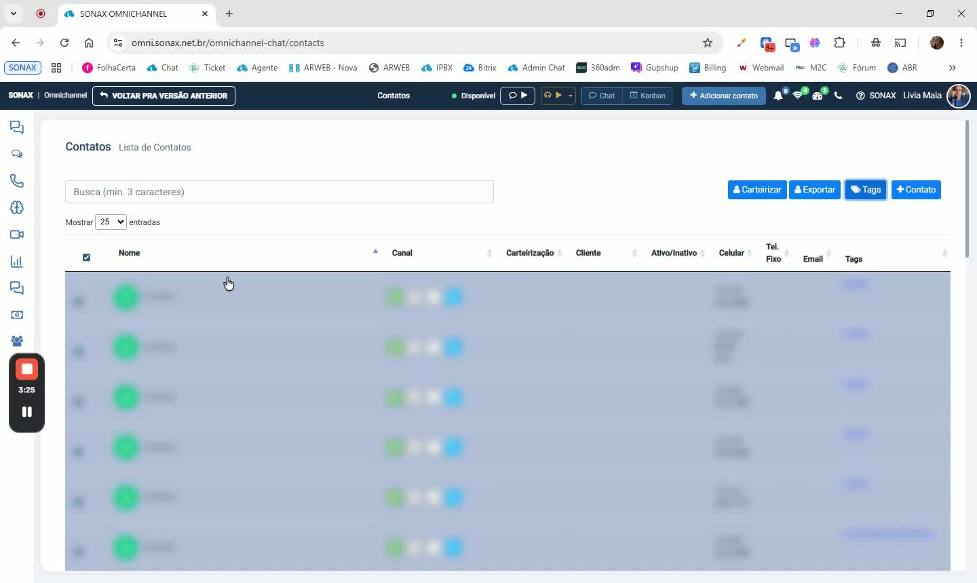This screenshot has height=583, width=977.
Task: Open the video camera sidebar icon
Action: click(17, 235)
